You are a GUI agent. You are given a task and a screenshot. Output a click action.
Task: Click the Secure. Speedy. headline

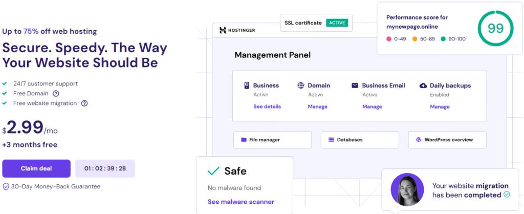(x=84, y=55)
